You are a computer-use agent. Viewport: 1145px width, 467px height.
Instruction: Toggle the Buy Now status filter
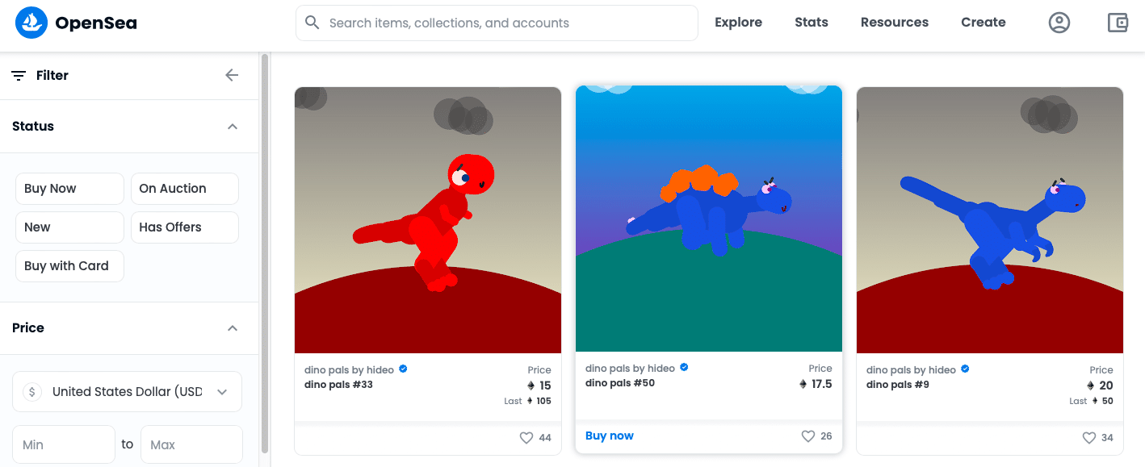pos(69,189)
